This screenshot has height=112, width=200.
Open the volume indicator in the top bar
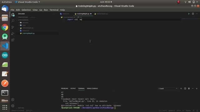click(x=190, y=2)
